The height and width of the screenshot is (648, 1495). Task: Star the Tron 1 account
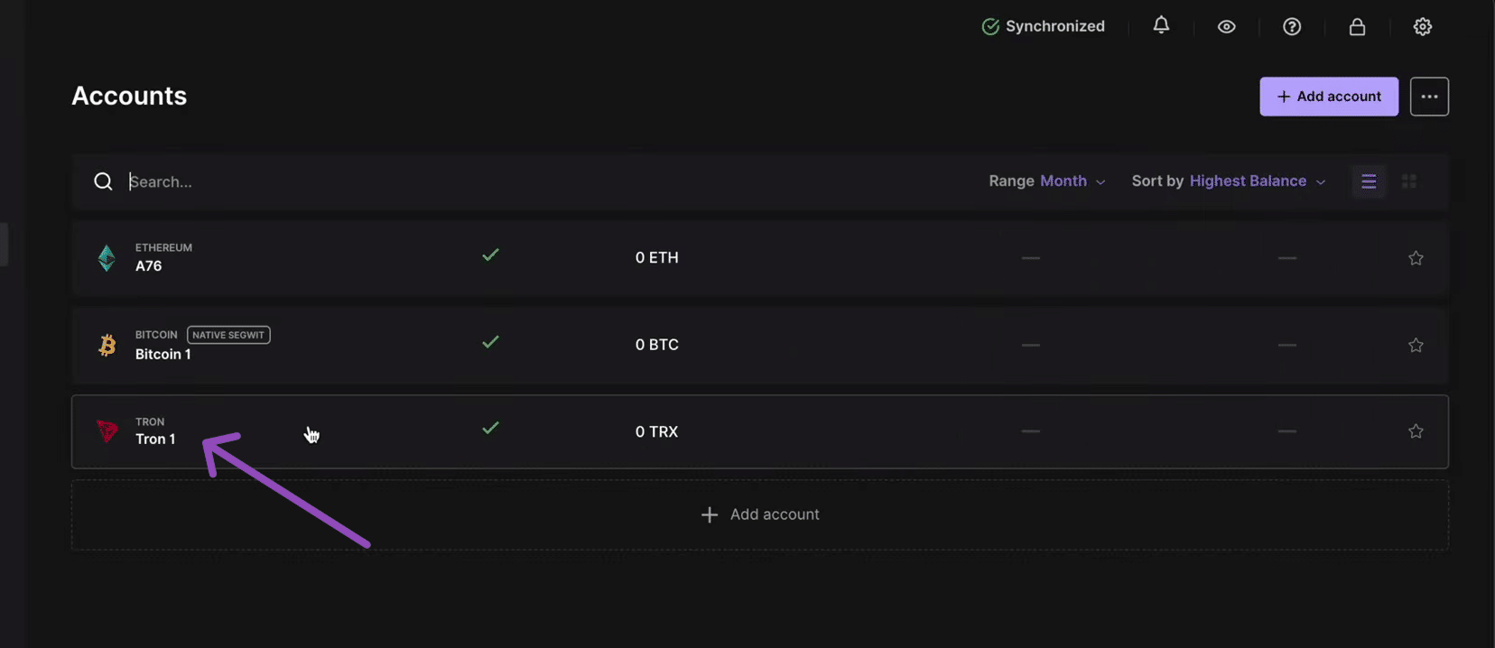click(1416, 431)
